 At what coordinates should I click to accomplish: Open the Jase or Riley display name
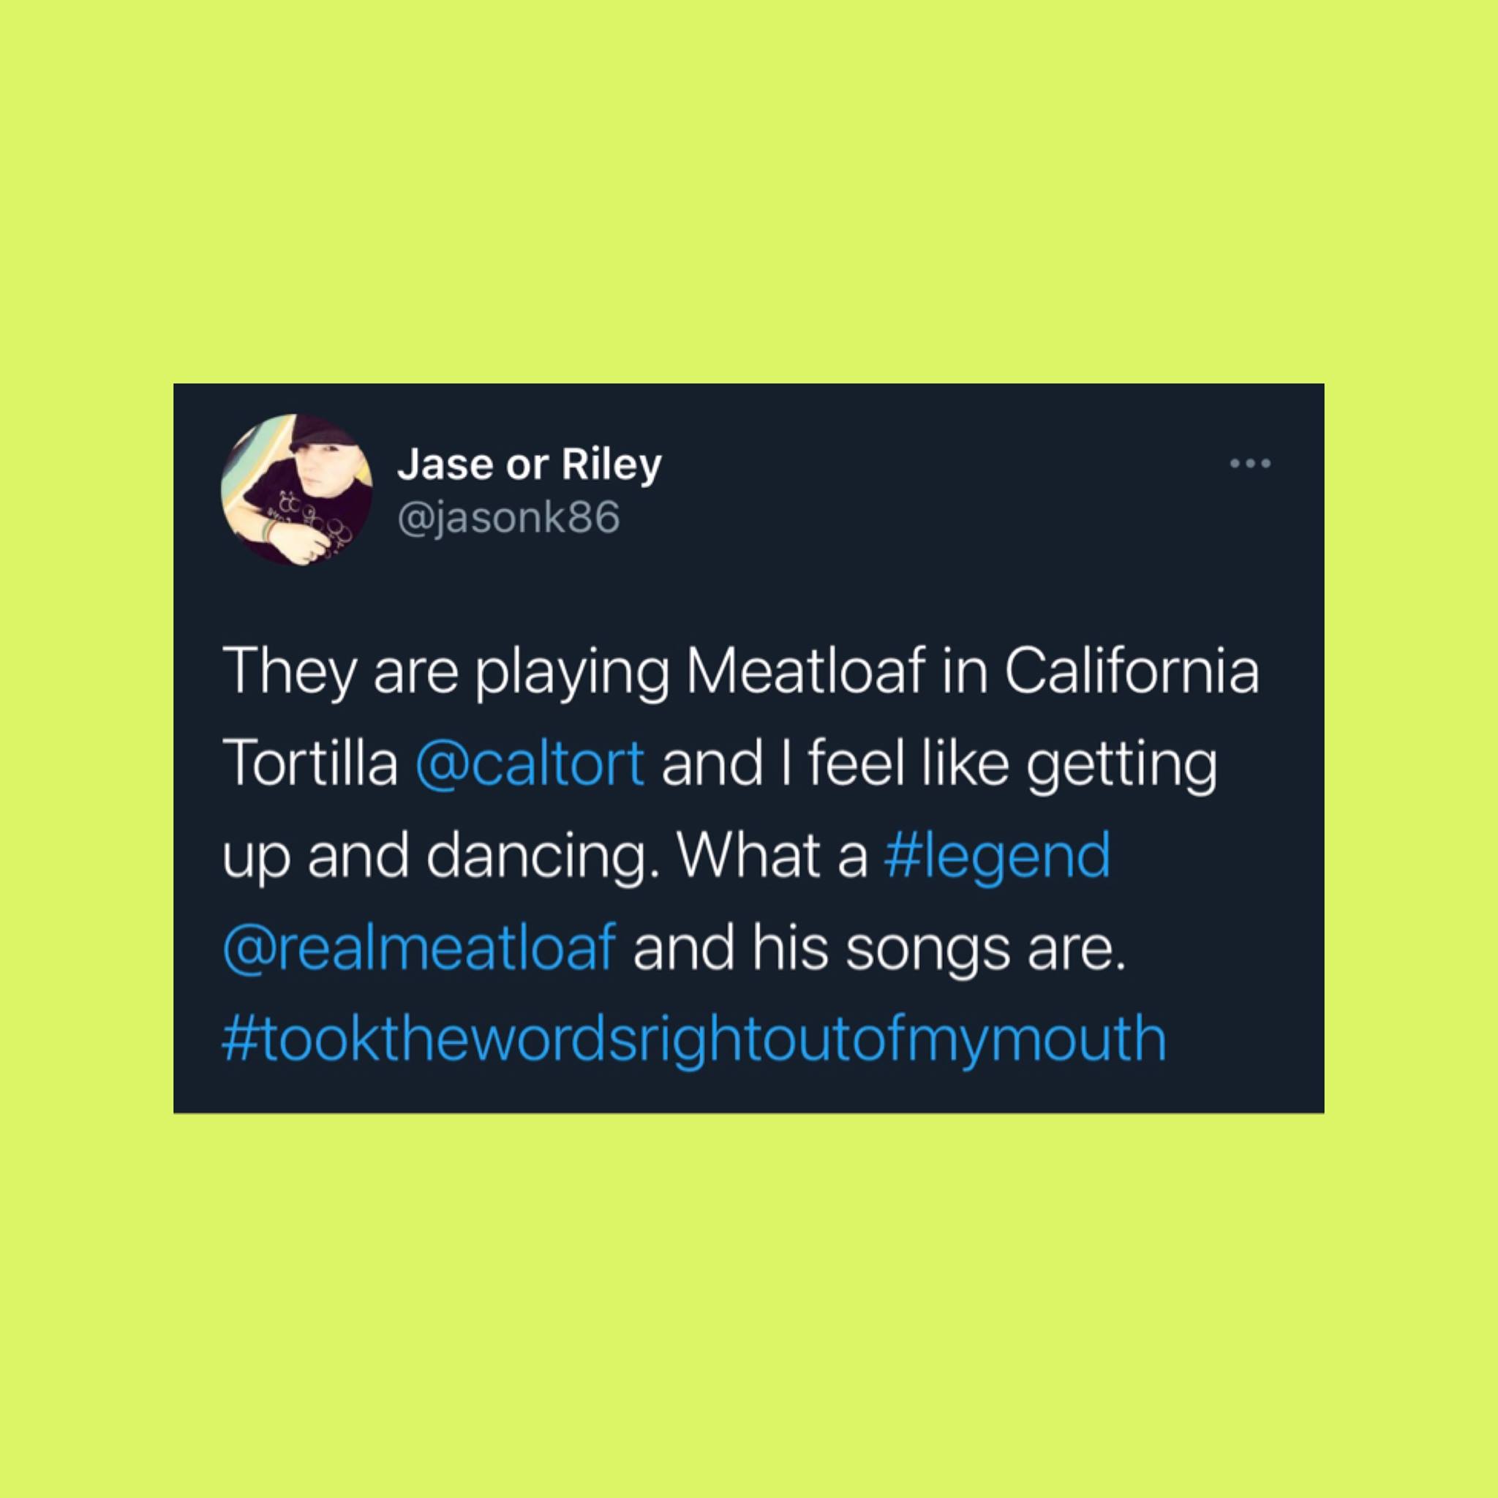click(x=530, y=464)
